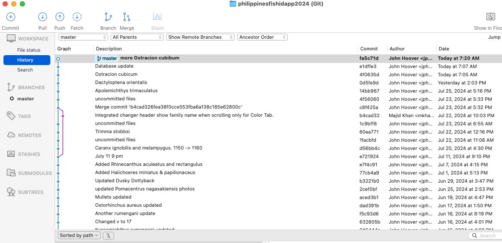Click the Commit toolbar icon
The width and height of the screenshot is (502, 243).
pos(11,17)
